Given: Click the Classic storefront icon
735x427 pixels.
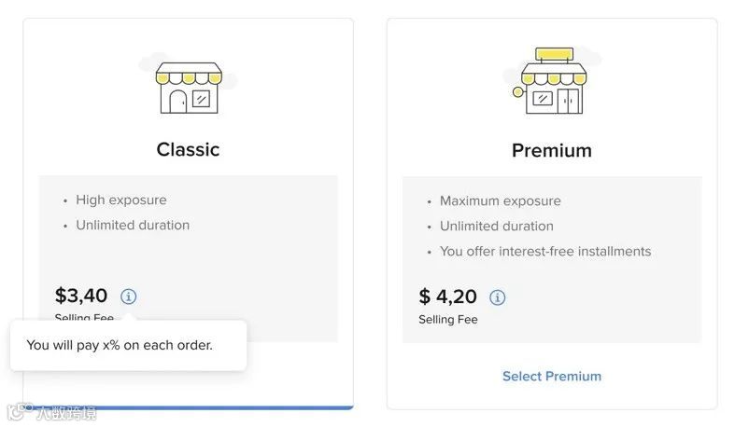Looking at the screenshot, I should pyautogui.click(x=188, y=87).
